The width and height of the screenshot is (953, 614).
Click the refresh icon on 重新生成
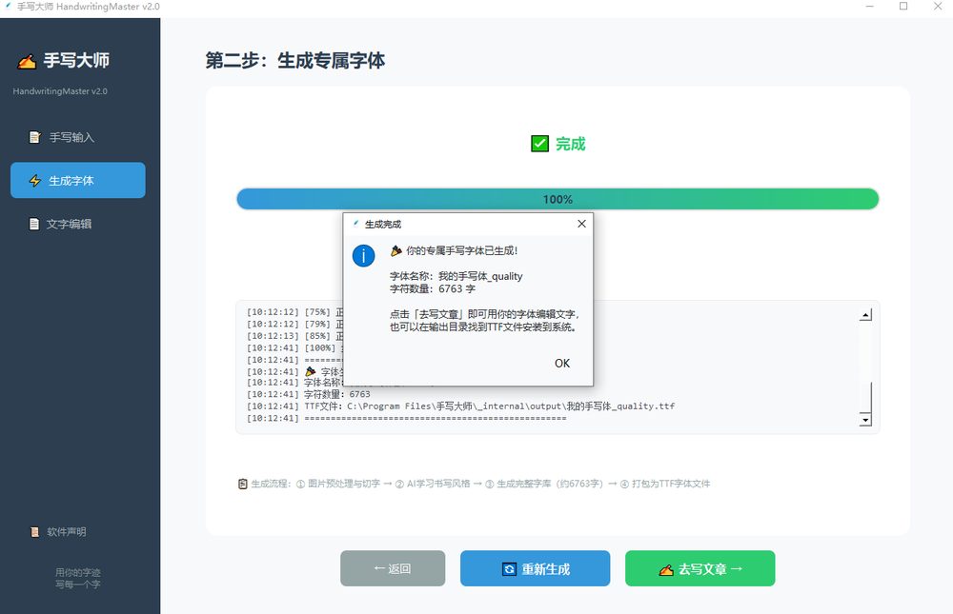click(x=509, y=569)
